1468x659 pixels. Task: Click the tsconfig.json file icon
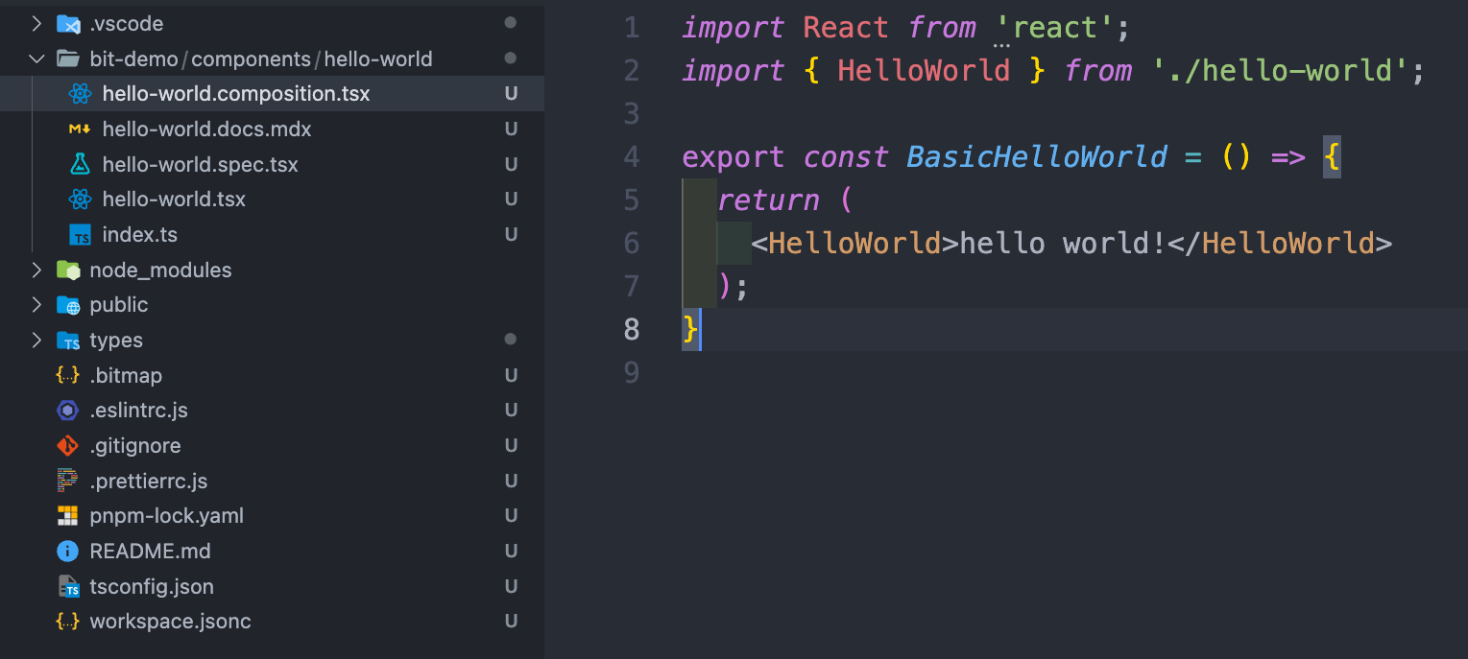68,586
